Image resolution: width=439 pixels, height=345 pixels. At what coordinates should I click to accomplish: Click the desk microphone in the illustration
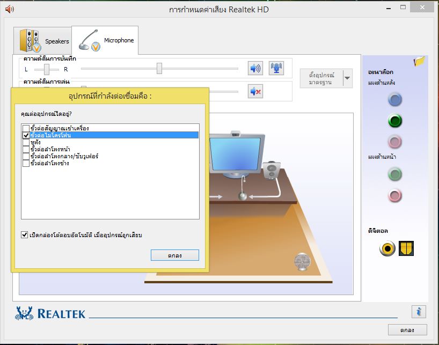pos(243,189)
